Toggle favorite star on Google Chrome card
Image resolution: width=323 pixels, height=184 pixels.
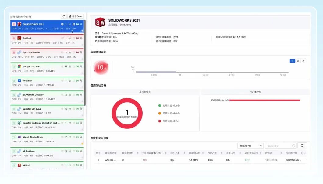pos(82,73)
